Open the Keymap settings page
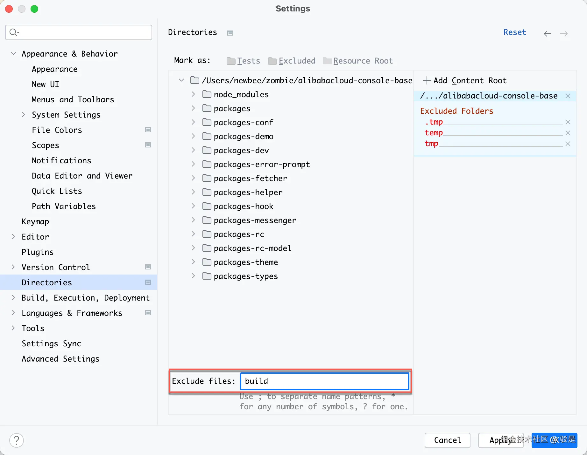This screenshot has width=587, height=455. (35, 221)
